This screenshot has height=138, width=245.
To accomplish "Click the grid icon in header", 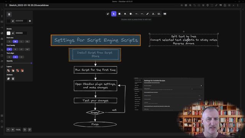I will 186,5.
